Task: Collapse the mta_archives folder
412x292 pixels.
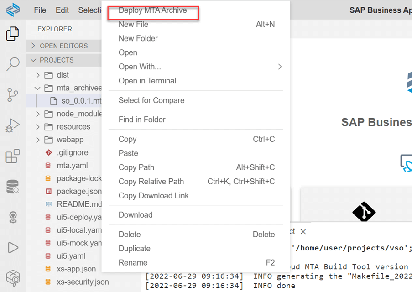Action: (x=37, y=88)
